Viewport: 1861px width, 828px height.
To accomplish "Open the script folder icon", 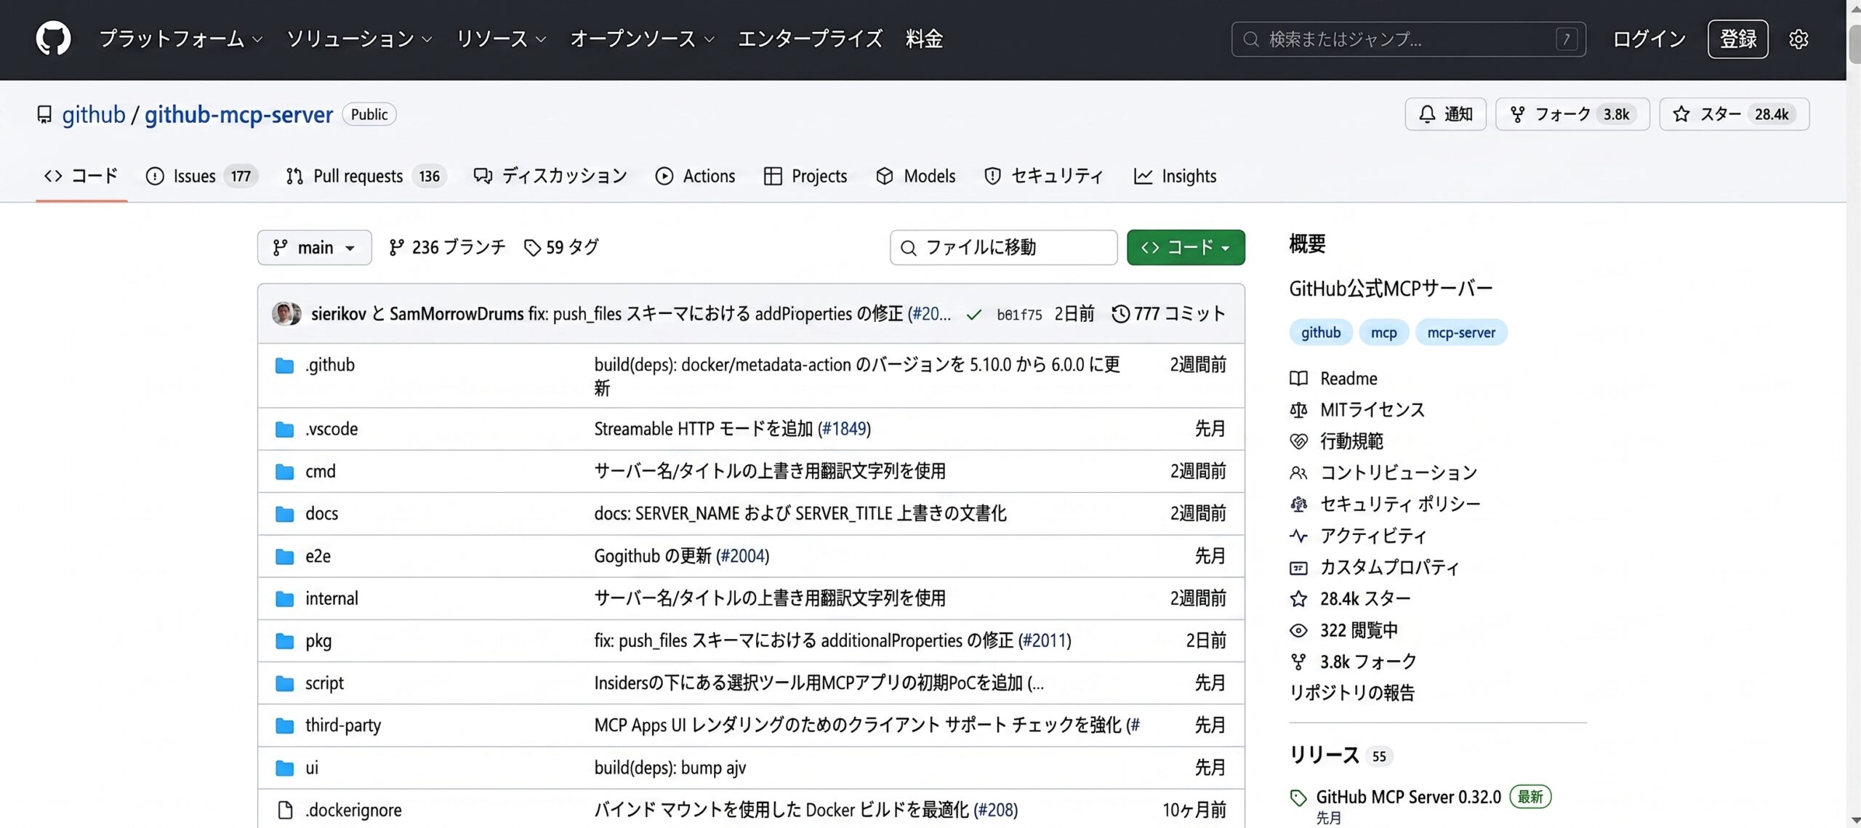I will pos(284,683).
